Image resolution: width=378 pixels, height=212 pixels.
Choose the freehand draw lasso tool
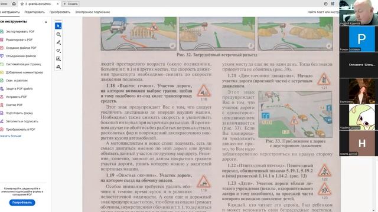click(58, 51)
